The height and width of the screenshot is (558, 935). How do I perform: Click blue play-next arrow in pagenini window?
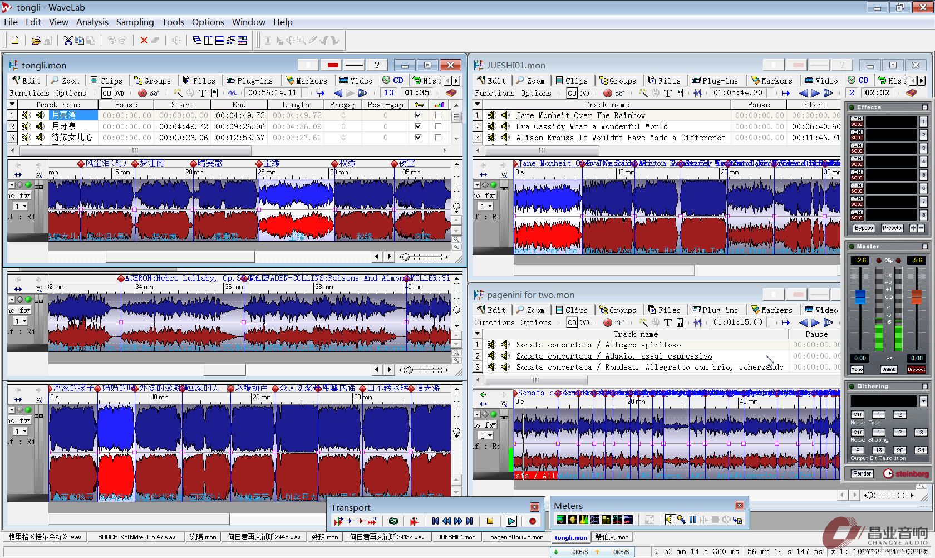tap(815, 322)
